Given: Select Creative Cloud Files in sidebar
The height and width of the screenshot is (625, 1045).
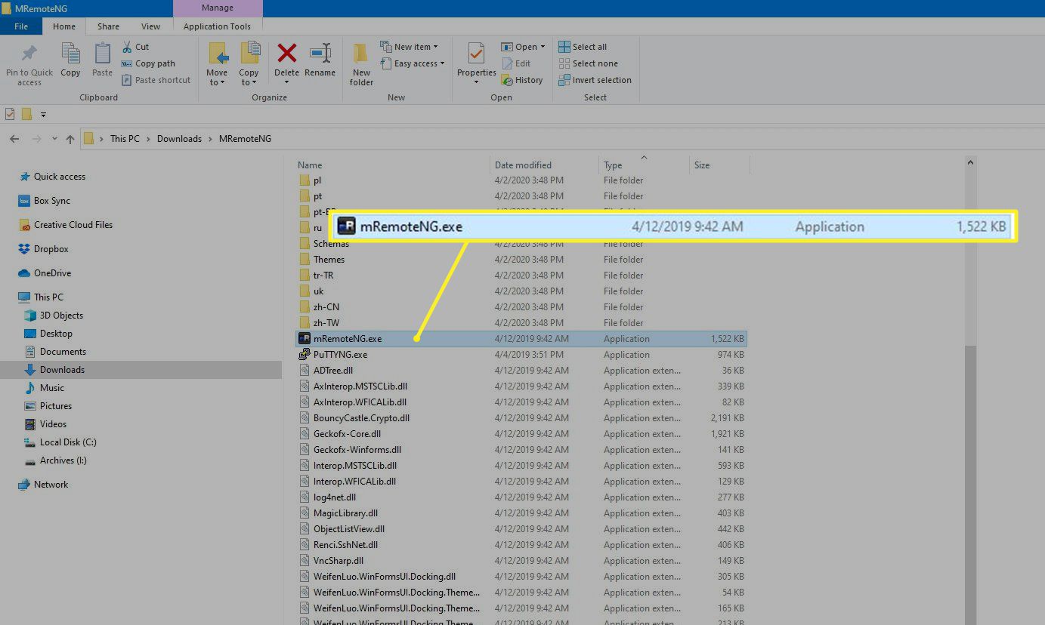Looking at the screenshot, I should tap(73, 225).
